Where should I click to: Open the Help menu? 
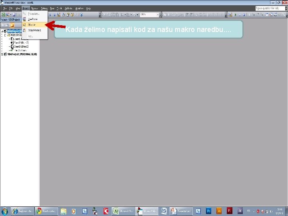point(88,8)
